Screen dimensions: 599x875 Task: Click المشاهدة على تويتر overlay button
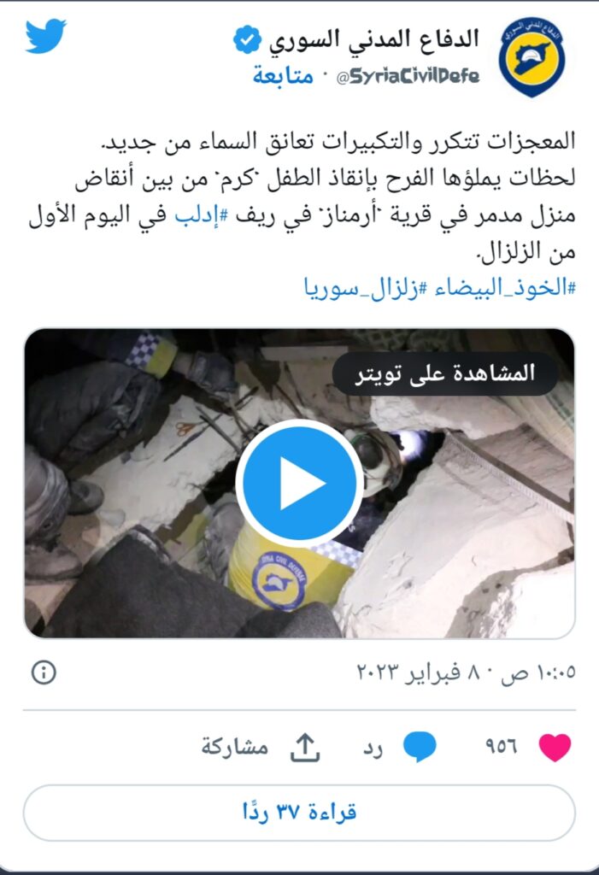pyautogui.click(x=445, y=373)
